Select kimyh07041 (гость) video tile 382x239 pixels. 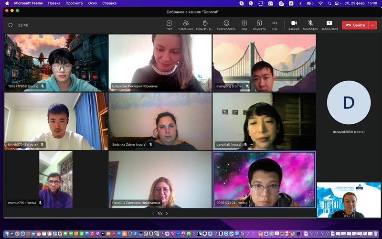click(56, 121)
